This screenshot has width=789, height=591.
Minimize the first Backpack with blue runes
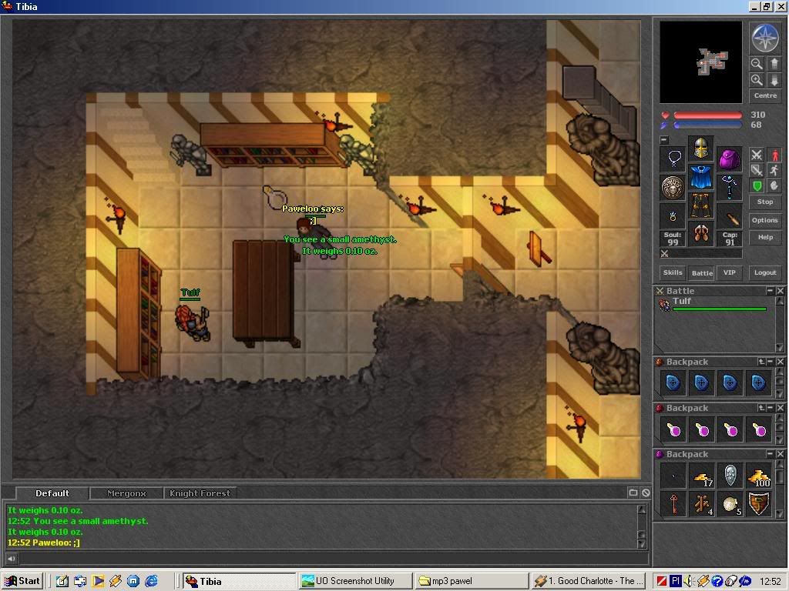pos(771,362)
